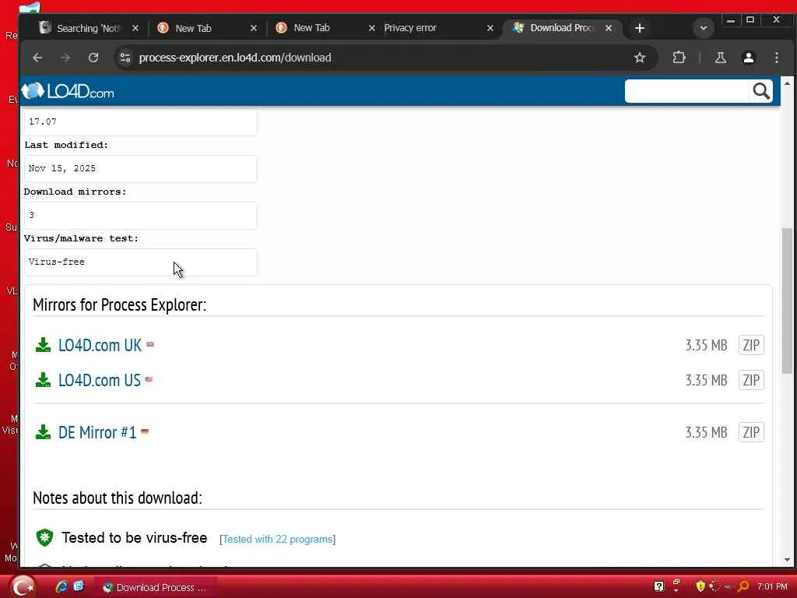This screenshot has width=797, height=598.
Task: Bookmark this page with the star icon
Action: (x=640, y=58)
